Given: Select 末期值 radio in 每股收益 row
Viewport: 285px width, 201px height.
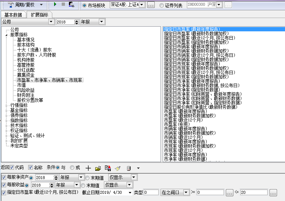Looking at the screenshot, I should point(83,186).
